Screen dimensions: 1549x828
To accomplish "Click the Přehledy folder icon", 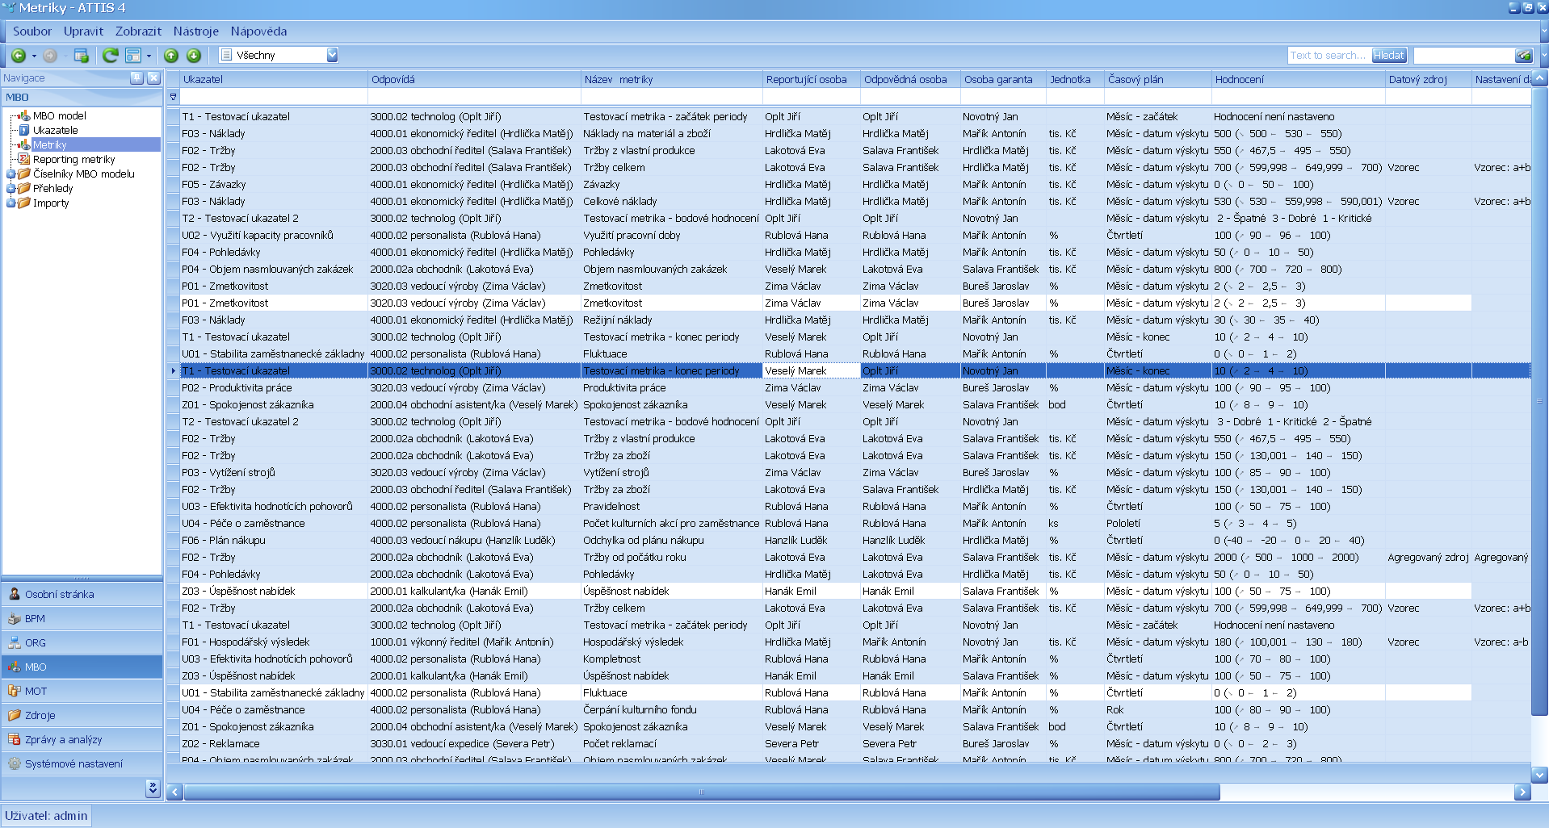I will (24, 188).
